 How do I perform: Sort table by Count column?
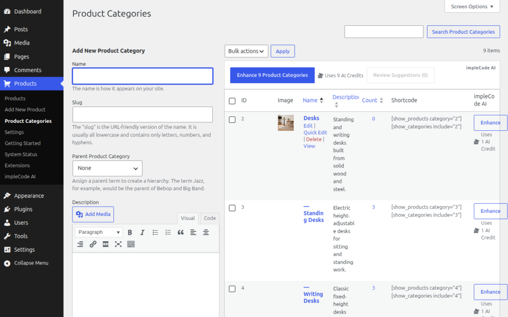click(x=372, y=100)
